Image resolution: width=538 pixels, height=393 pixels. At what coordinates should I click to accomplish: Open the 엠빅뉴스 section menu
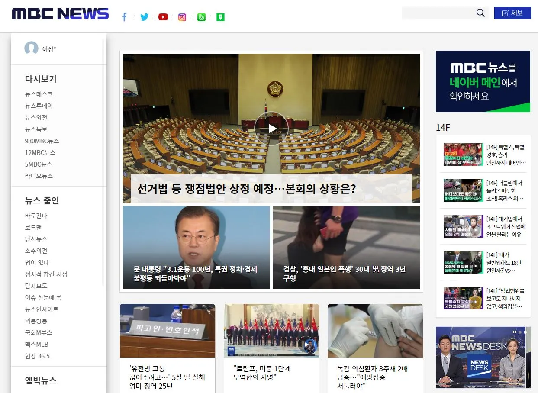[41, 380]
